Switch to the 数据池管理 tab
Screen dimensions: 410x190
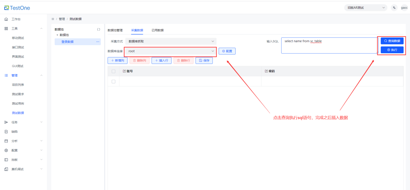115,30
